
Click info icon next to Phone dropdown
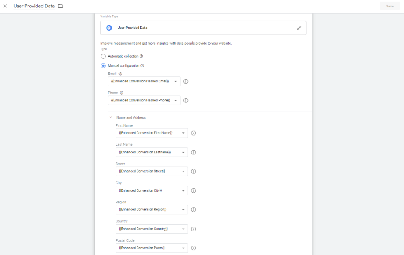186,101
